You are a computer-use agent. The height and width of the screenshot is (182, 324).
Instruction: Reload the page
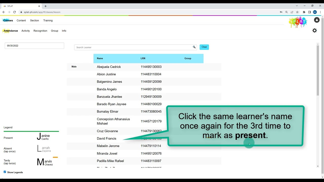tap(14, 12)
